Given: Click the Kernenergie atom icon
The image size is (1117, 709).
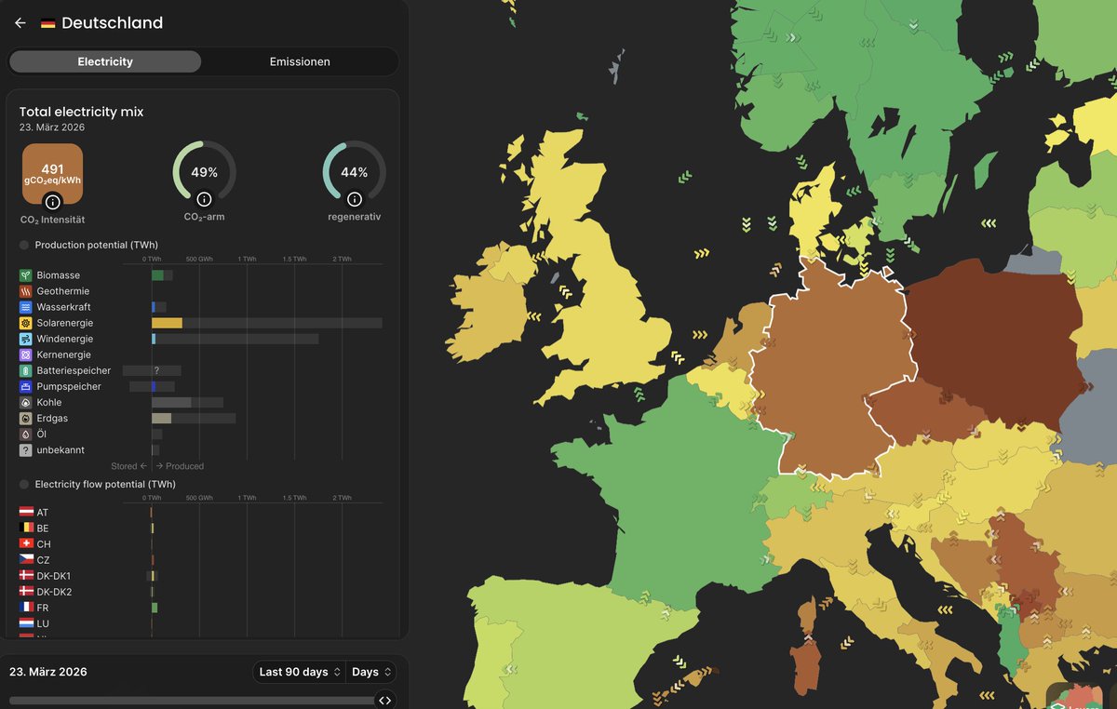Looking at the screenshot, I should click(26, 354).
